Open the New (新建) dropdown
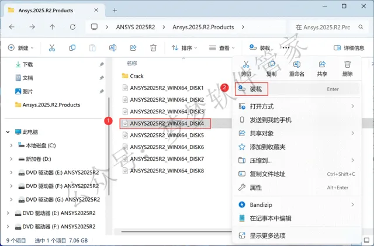The height and width of the screenshot is (246, 374). pyautogui.click(x=21, y=48)
